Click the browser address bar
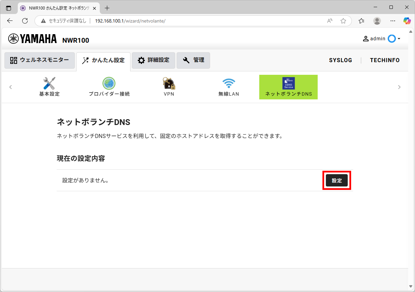Image resolution: width=415 pixels, height=292 pixels. pos(205,21)
